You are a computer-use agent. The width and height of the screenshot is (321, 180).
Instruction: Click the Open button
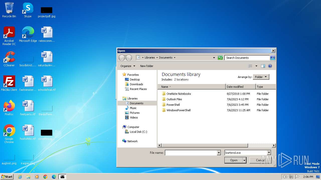pos(234,160)
